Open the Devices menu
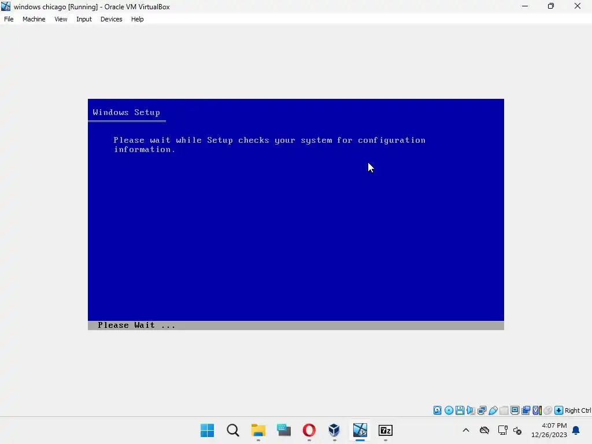 pos(111,19)
